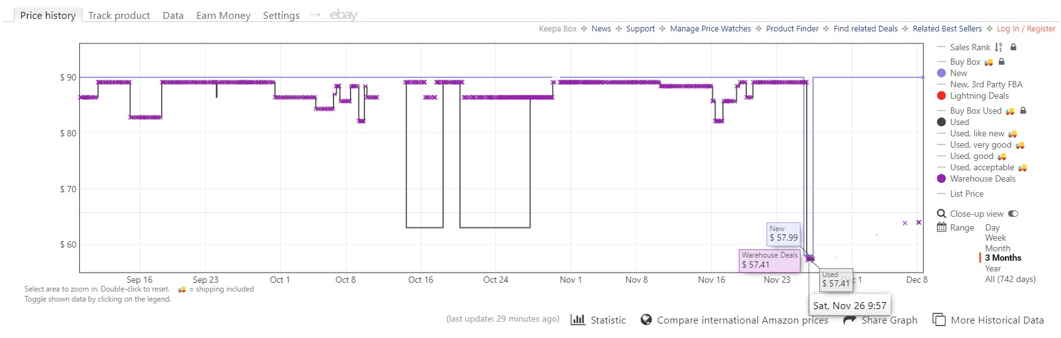The image size is (1061, 338).
Task: Click the Close-up view magnifier icon
Action: pyautogui.click(x=941, y=214)
